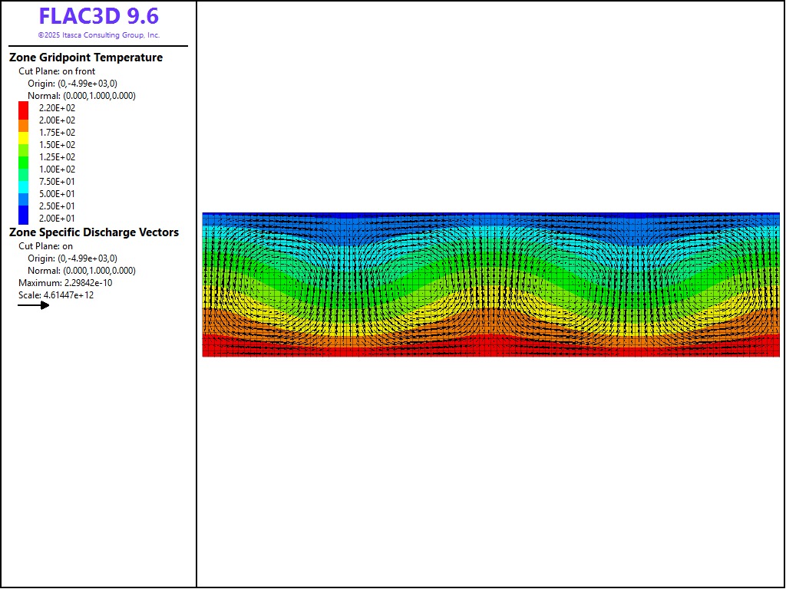
Task: Click the Zone Gridpoint Temperature heading
Action: pyautogui.click(x=86, y=58)
